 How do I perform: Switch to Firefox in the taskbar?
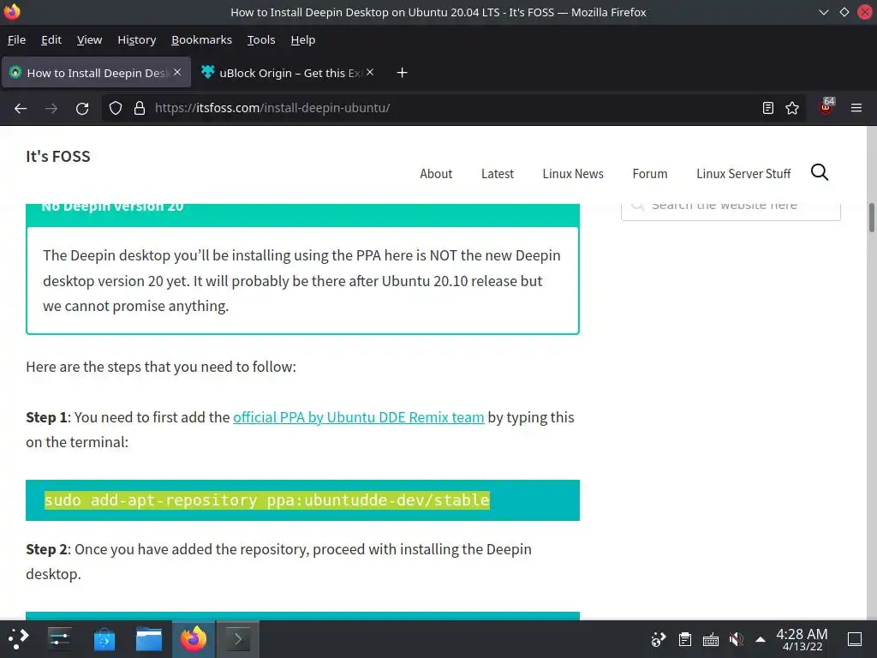193,638
